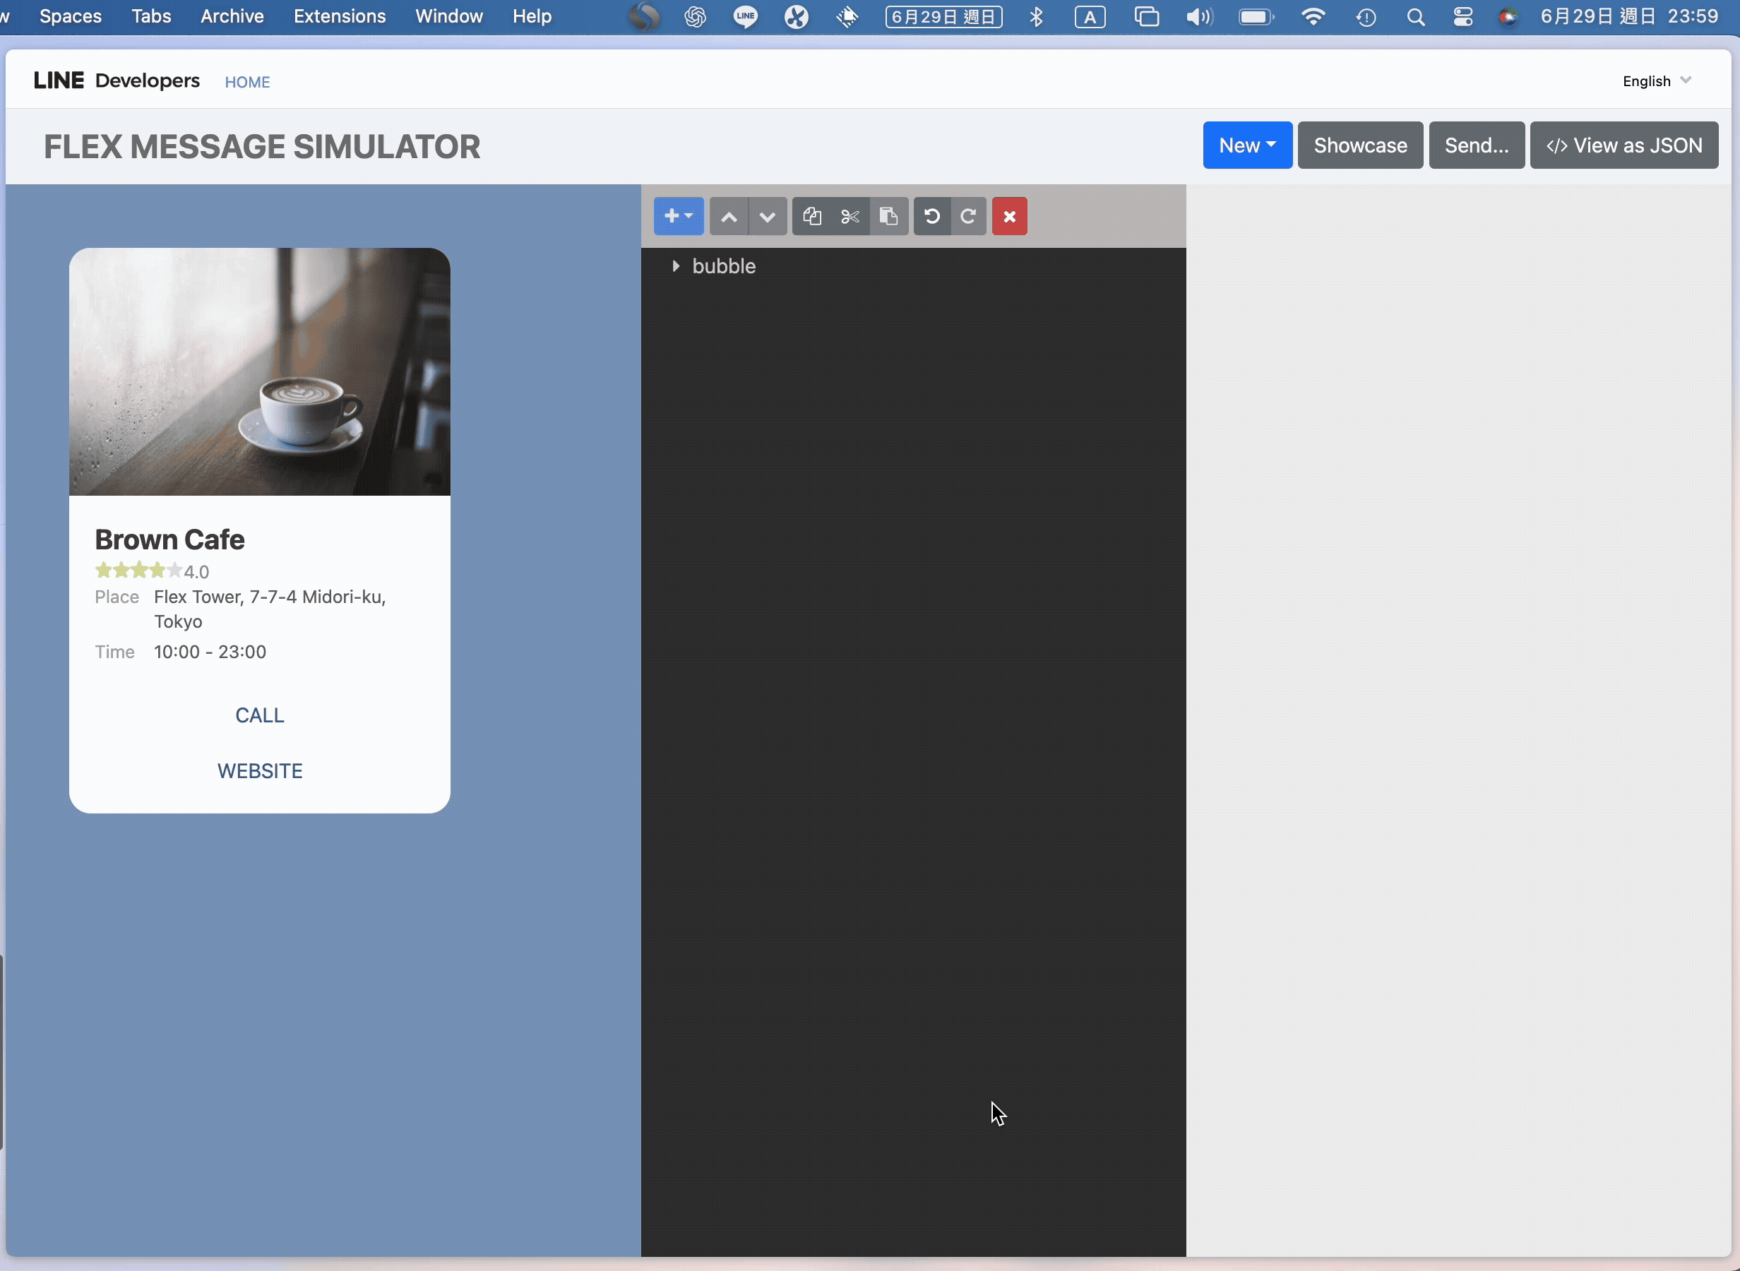1740x1271 pixels.
Task: Open the Tabs menu
Action: coord(151,16)
